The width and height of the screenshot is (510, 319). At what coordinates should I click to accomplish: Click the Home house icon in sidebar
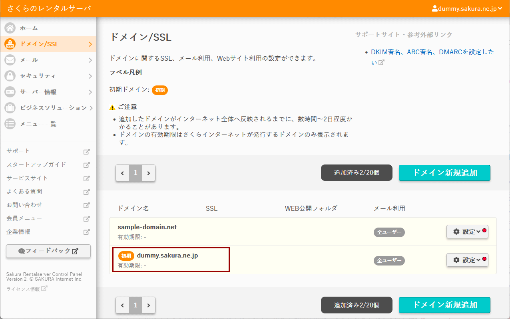(x=10, y=28)
